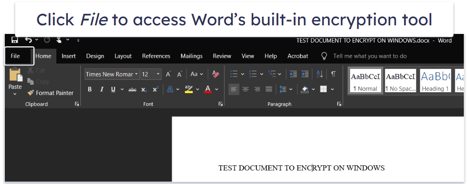Toggle Bold formatting

pyautogui.click(x=90, y=89)
